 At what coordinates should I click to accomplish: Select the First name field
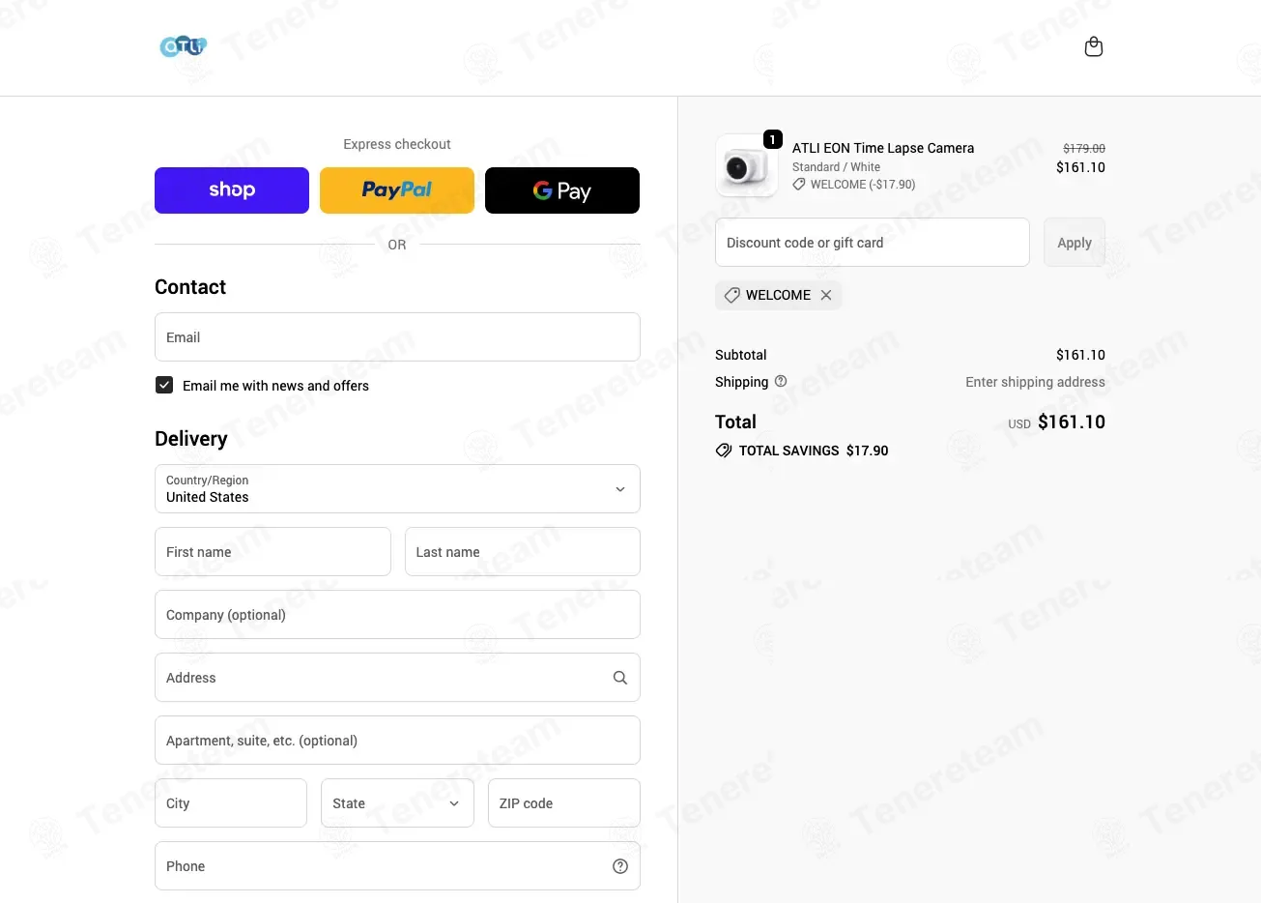coord(272,552)
